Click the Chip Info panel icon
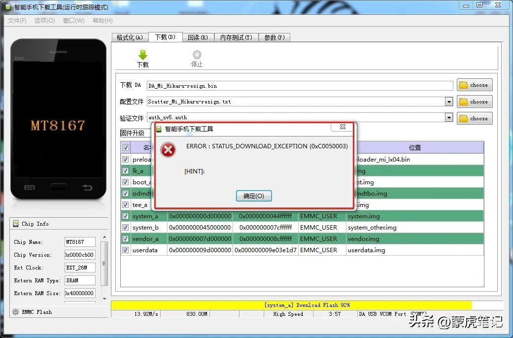 pyautogui.click(x=16, y=224)
